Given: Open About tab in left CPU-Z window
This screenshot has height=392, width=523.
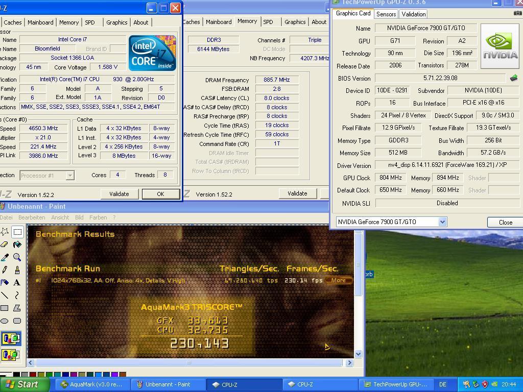Looking at the screenshot, I should point(141,22).
